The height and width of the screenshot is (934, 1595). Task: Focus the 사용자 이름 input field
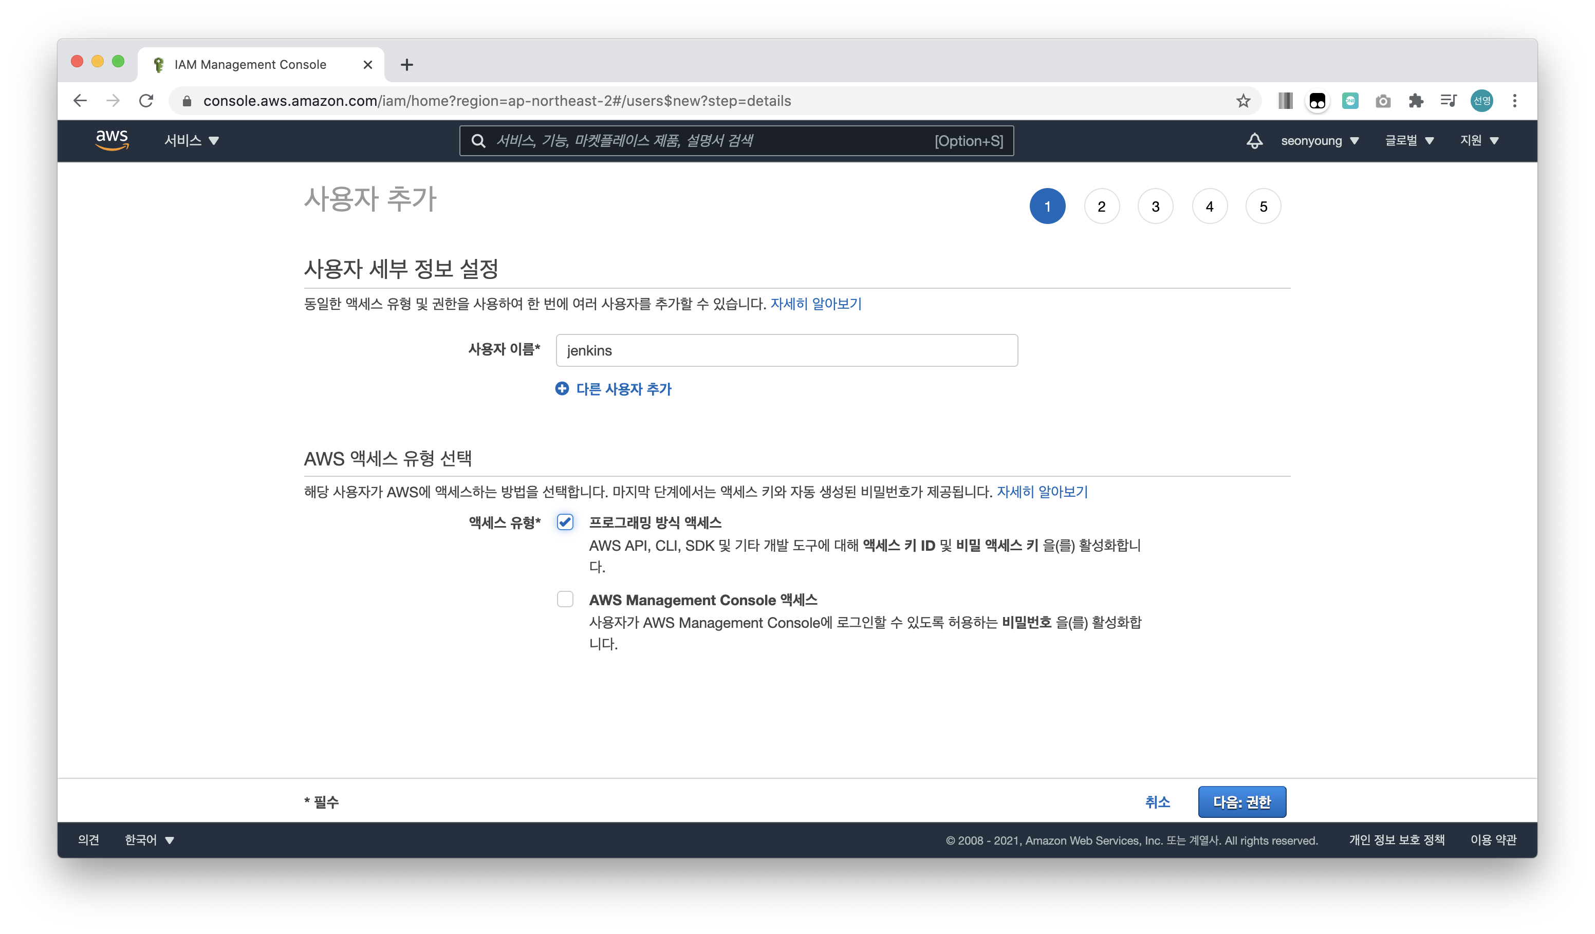click(x=786, y=350)
